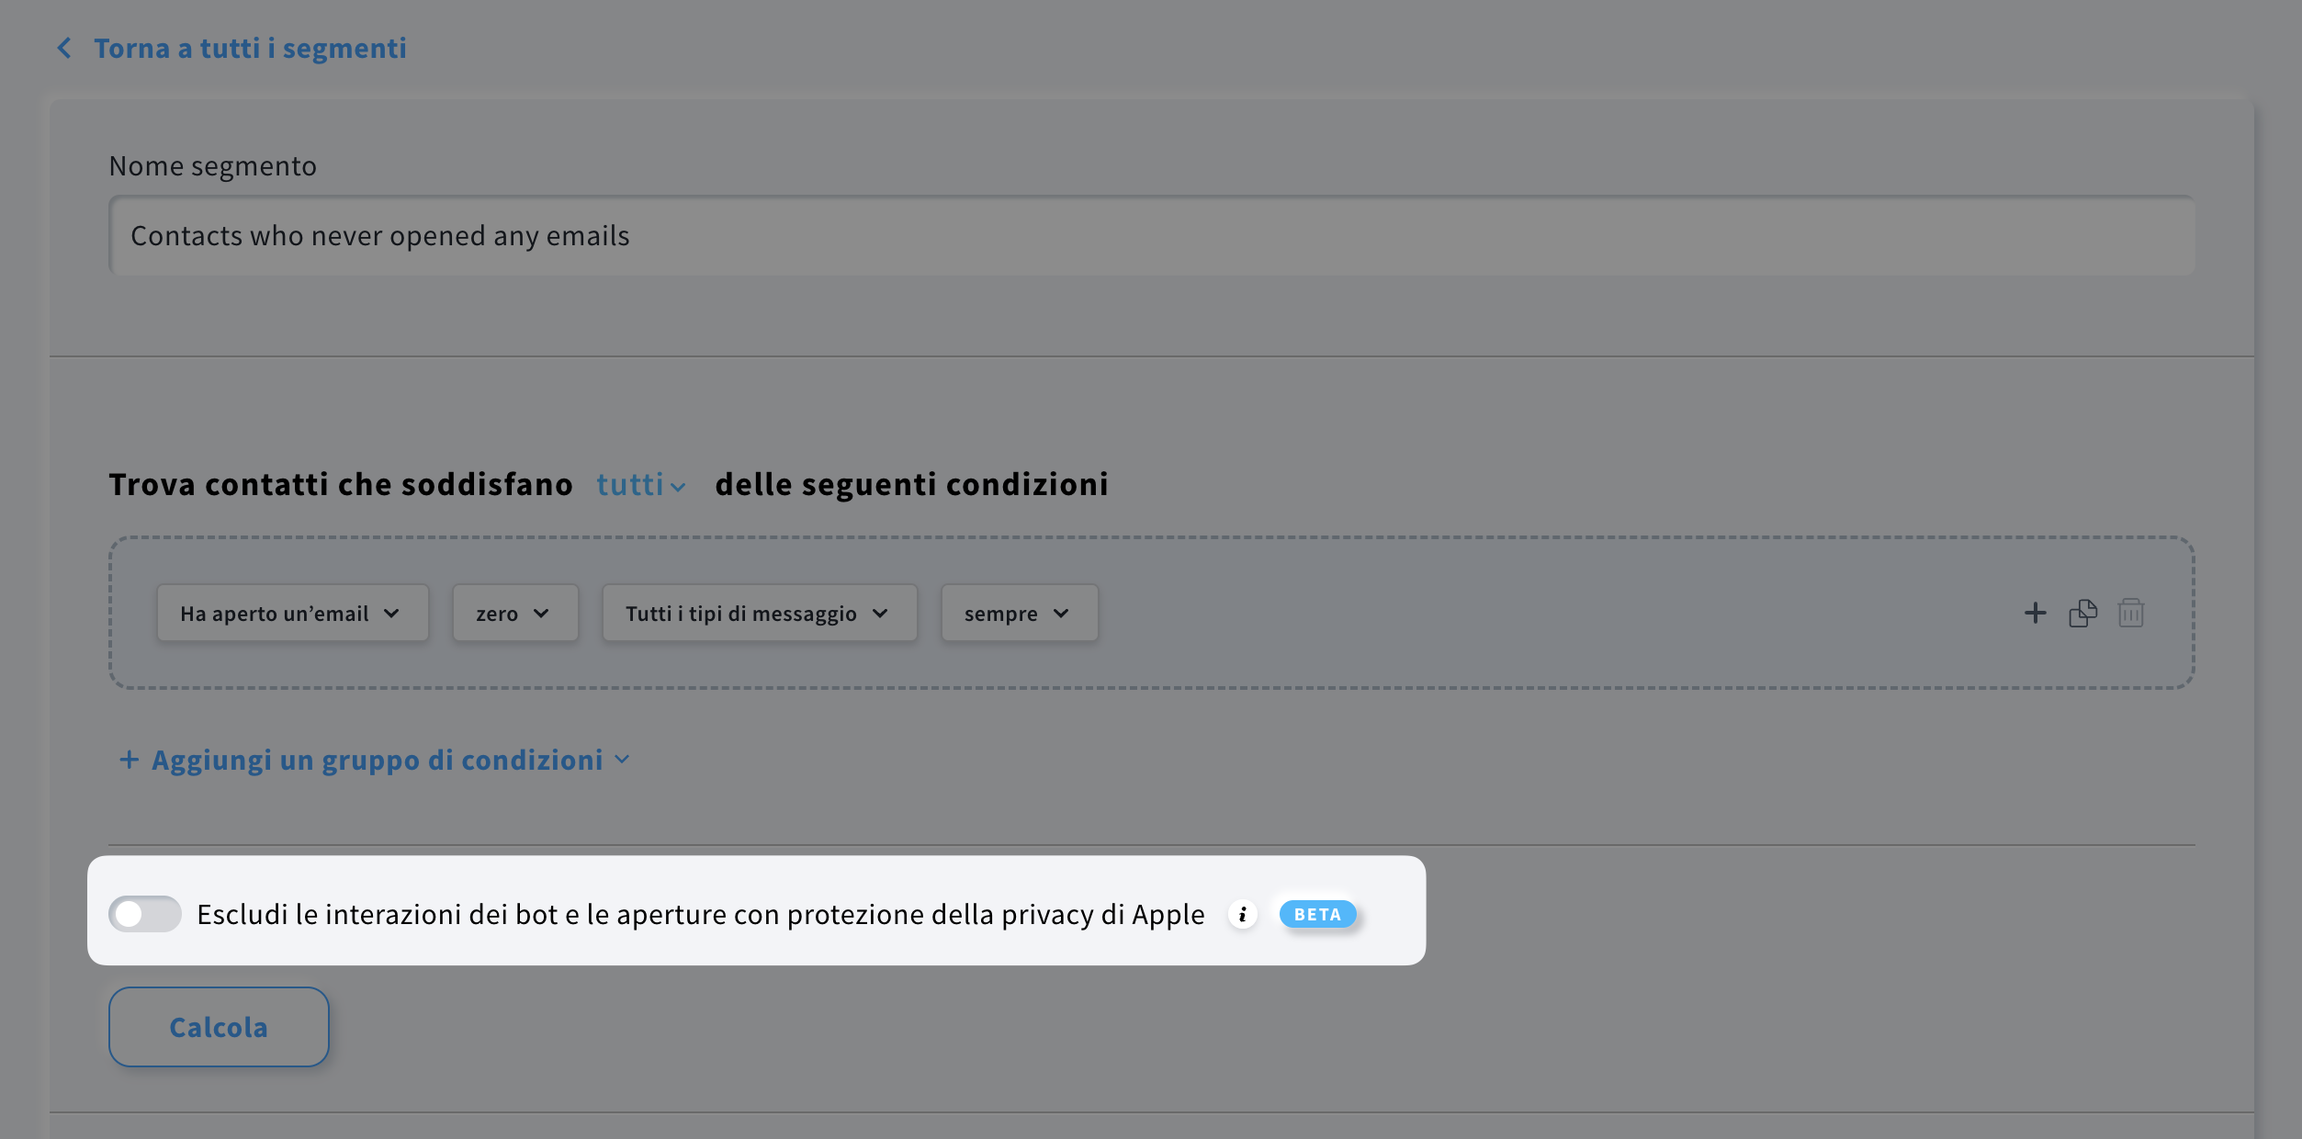This screenshot has width=2302, height=1139.
Task: Open the 'zero' value dropdown
Action: tap(514, 613)
